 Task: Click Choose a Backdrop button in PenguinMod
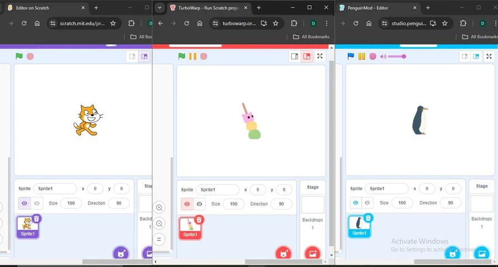coord(482,253)
